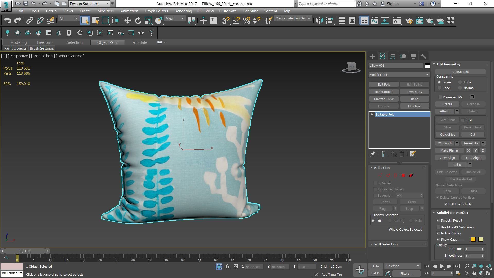Image resolution: width=494 pixels, height=278 pixels.
Task: Click the orange Show Cage color swatch
Action: 473,239
